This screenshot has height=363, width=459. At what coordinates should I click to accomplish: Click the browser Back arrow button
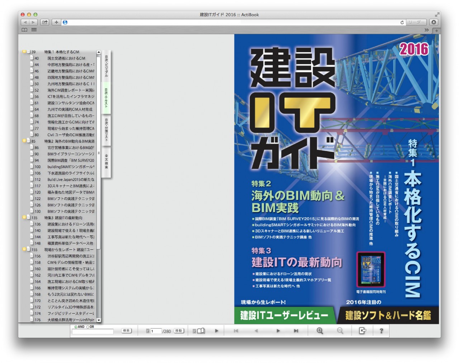(x=25, y=22)
